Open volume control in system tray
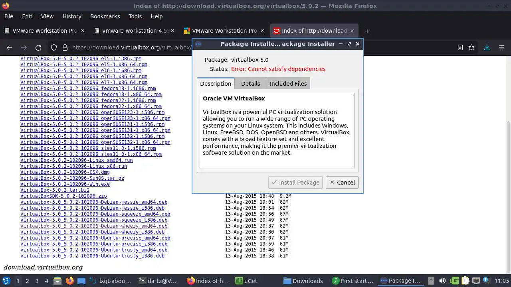This screenshot has height=287, width=511. click(x=442, y=281)
